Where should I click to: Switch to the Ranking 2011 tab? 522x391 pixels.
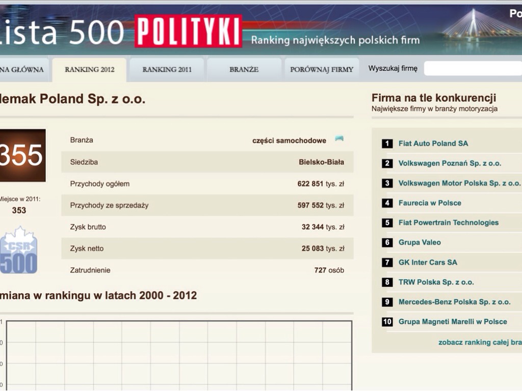[x=167, y=70]
